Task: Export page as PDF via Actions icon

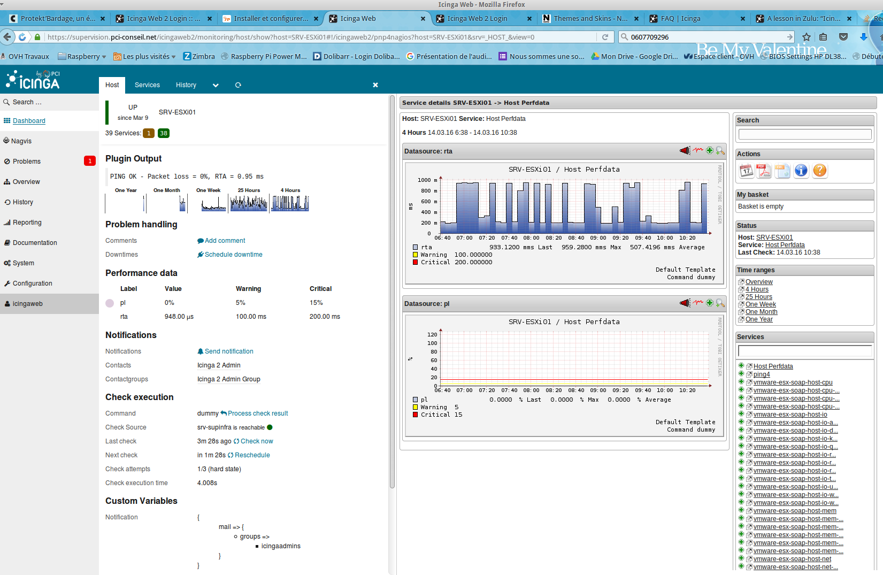Action: (764, 171)
